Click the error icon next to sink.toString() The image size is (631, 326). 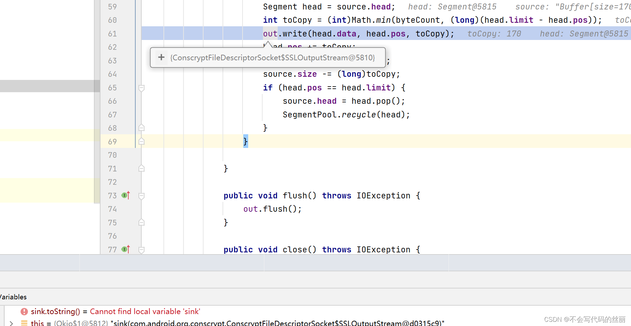[x=24, y=311]
